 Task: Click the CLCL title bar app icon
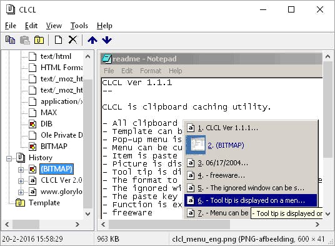[x=10, y=9]
